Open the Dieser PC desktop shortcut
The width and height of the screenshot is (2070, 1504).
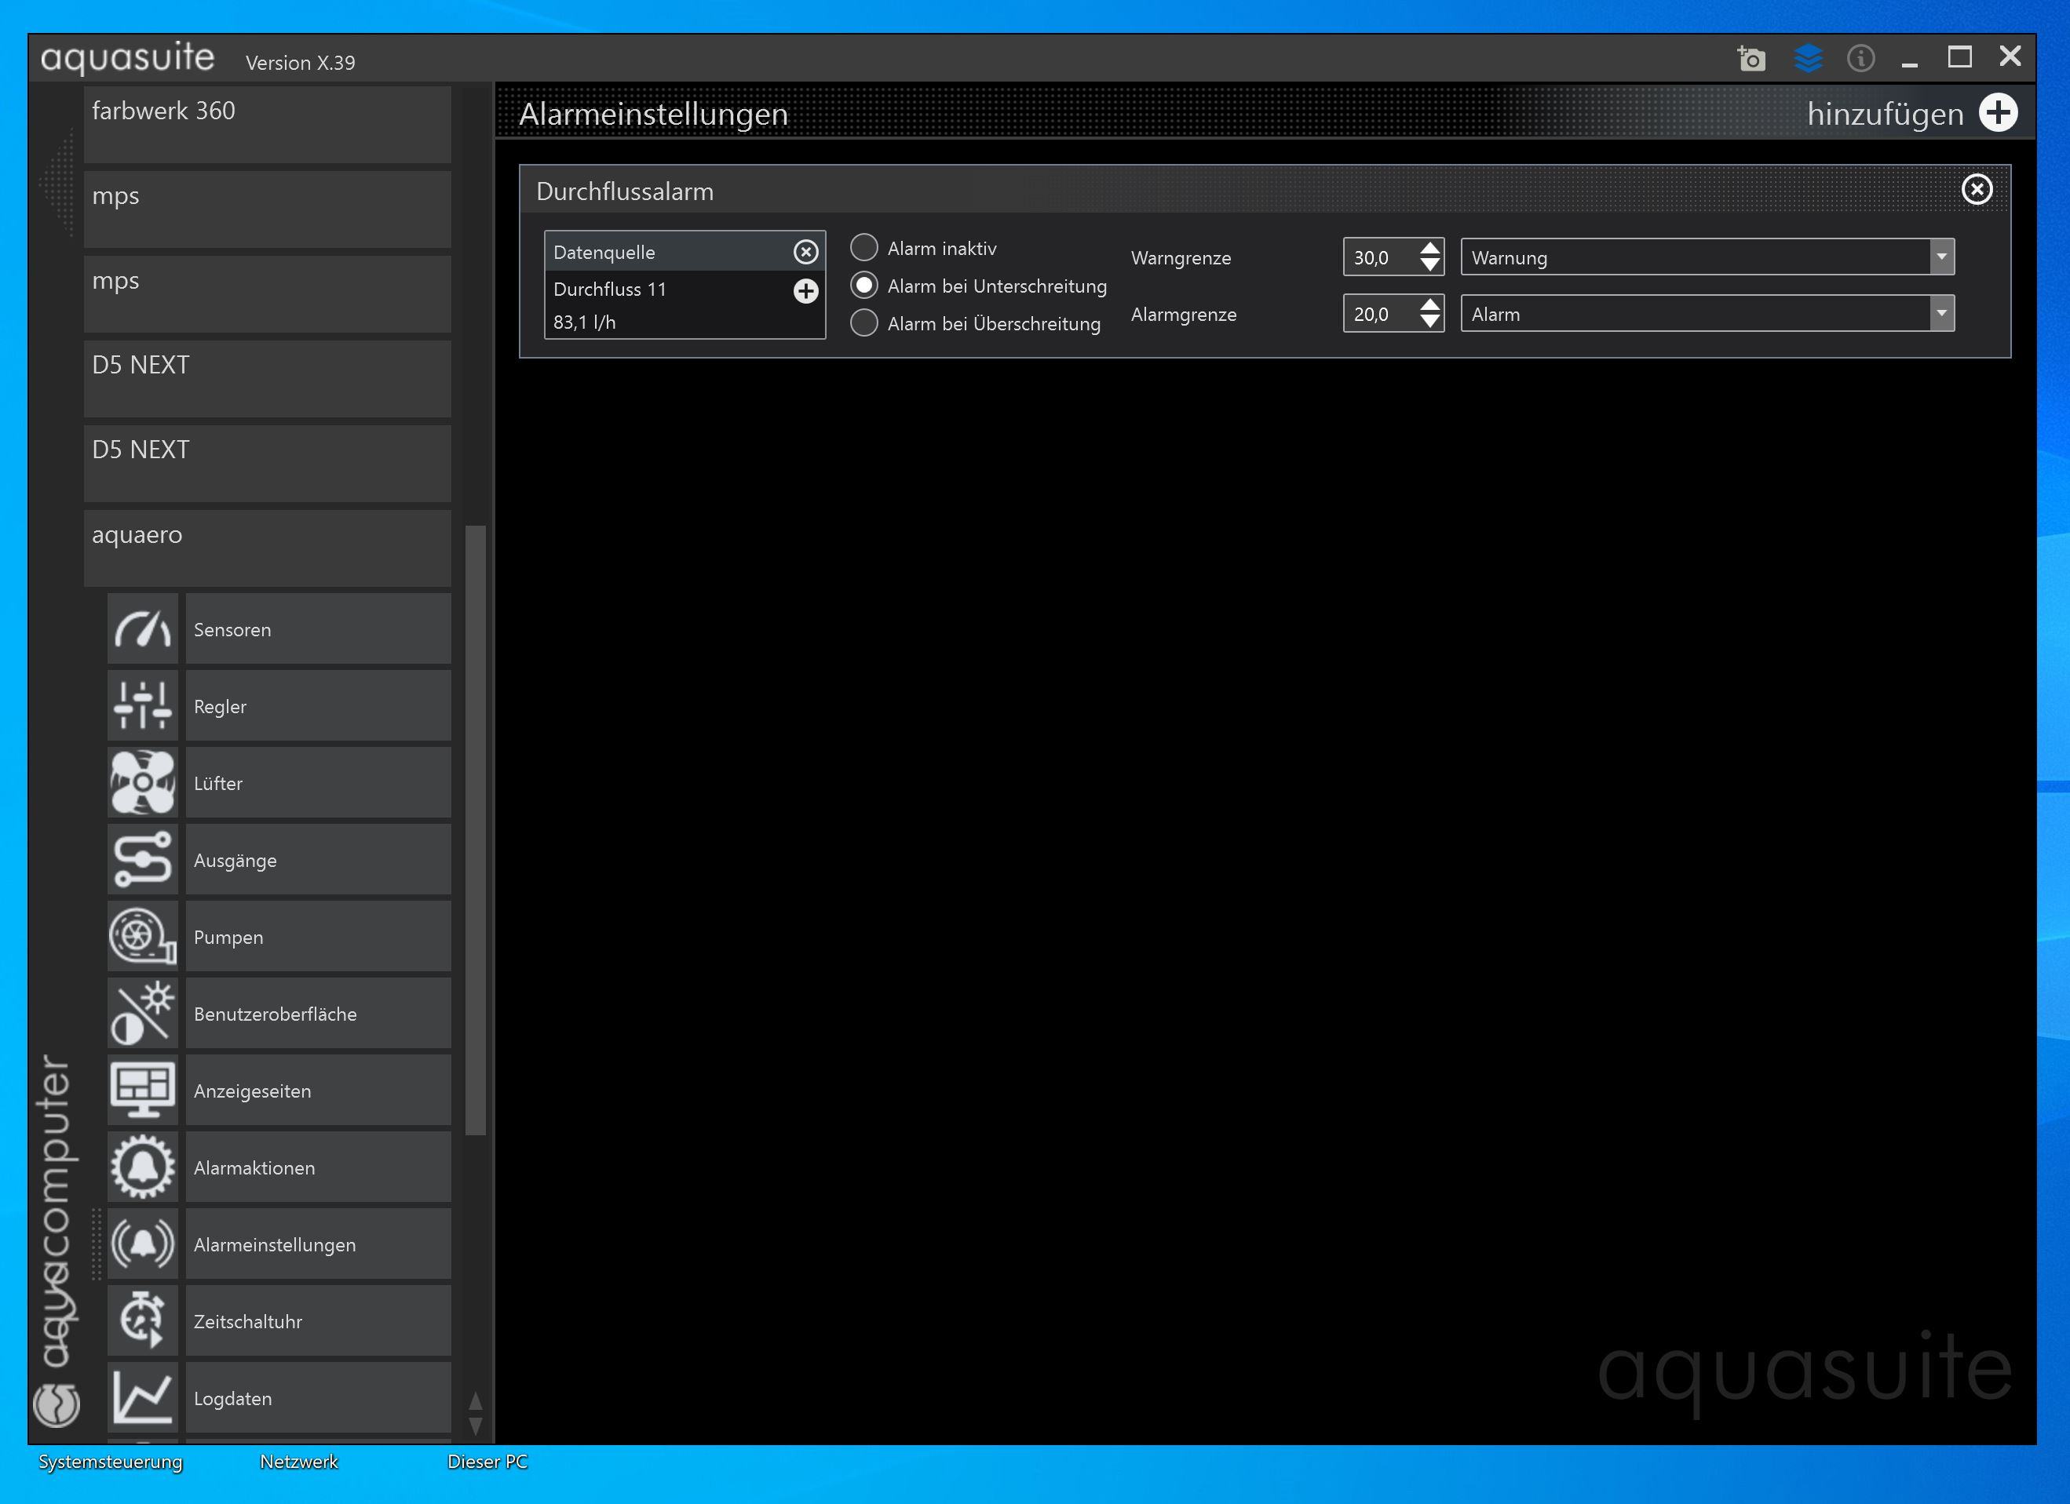tap(487, 1461)
